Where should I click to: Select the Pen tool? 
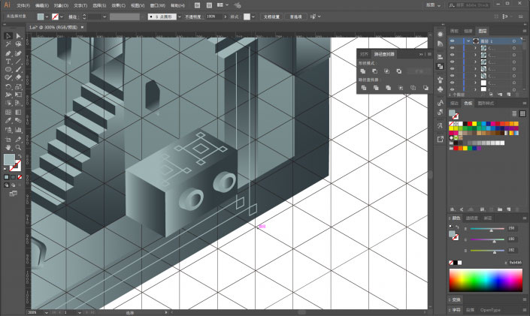pyautogui.click(x=8, y=53)
